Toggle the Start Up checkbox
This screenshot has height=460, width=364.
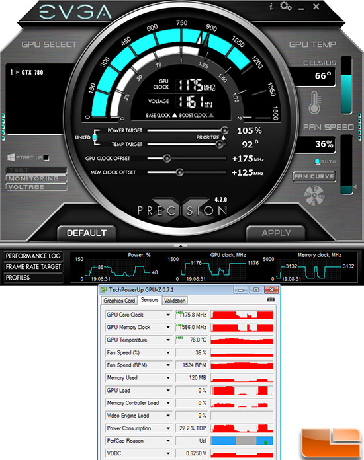(46, 158)
